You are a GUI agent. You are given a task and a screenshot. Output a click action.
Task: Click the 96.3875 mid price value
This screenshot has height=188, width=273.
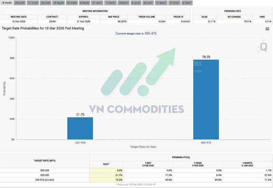pyautogui.click(x=122, y=21)
